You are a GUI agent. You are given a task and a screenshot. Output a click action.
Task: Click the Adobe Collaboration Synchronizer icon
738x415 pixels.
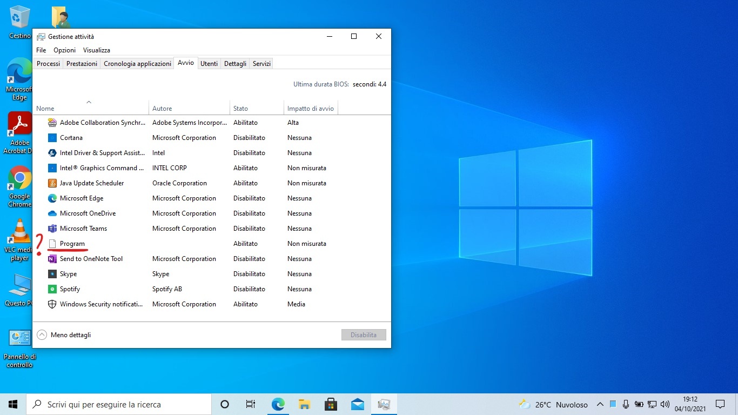click(x=52, y=123)
